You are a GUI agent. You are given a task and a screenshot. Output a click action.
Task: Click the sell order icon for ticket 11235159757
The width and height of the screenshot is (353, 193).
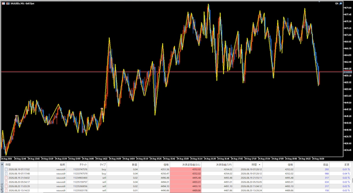click(x=7, y=182)
